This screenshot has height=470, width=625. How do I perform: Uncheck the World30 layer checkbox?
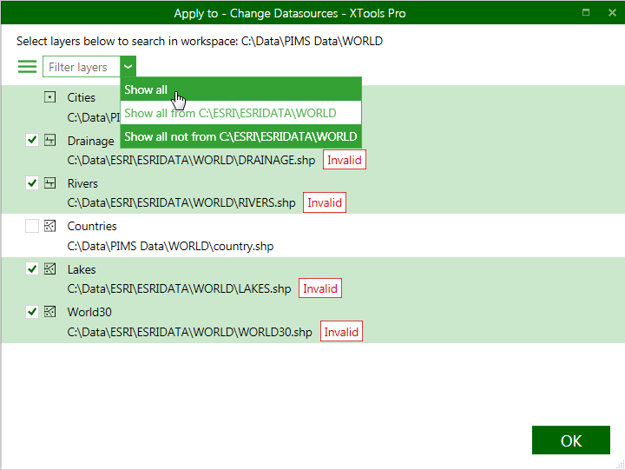[x=32, y=312]
